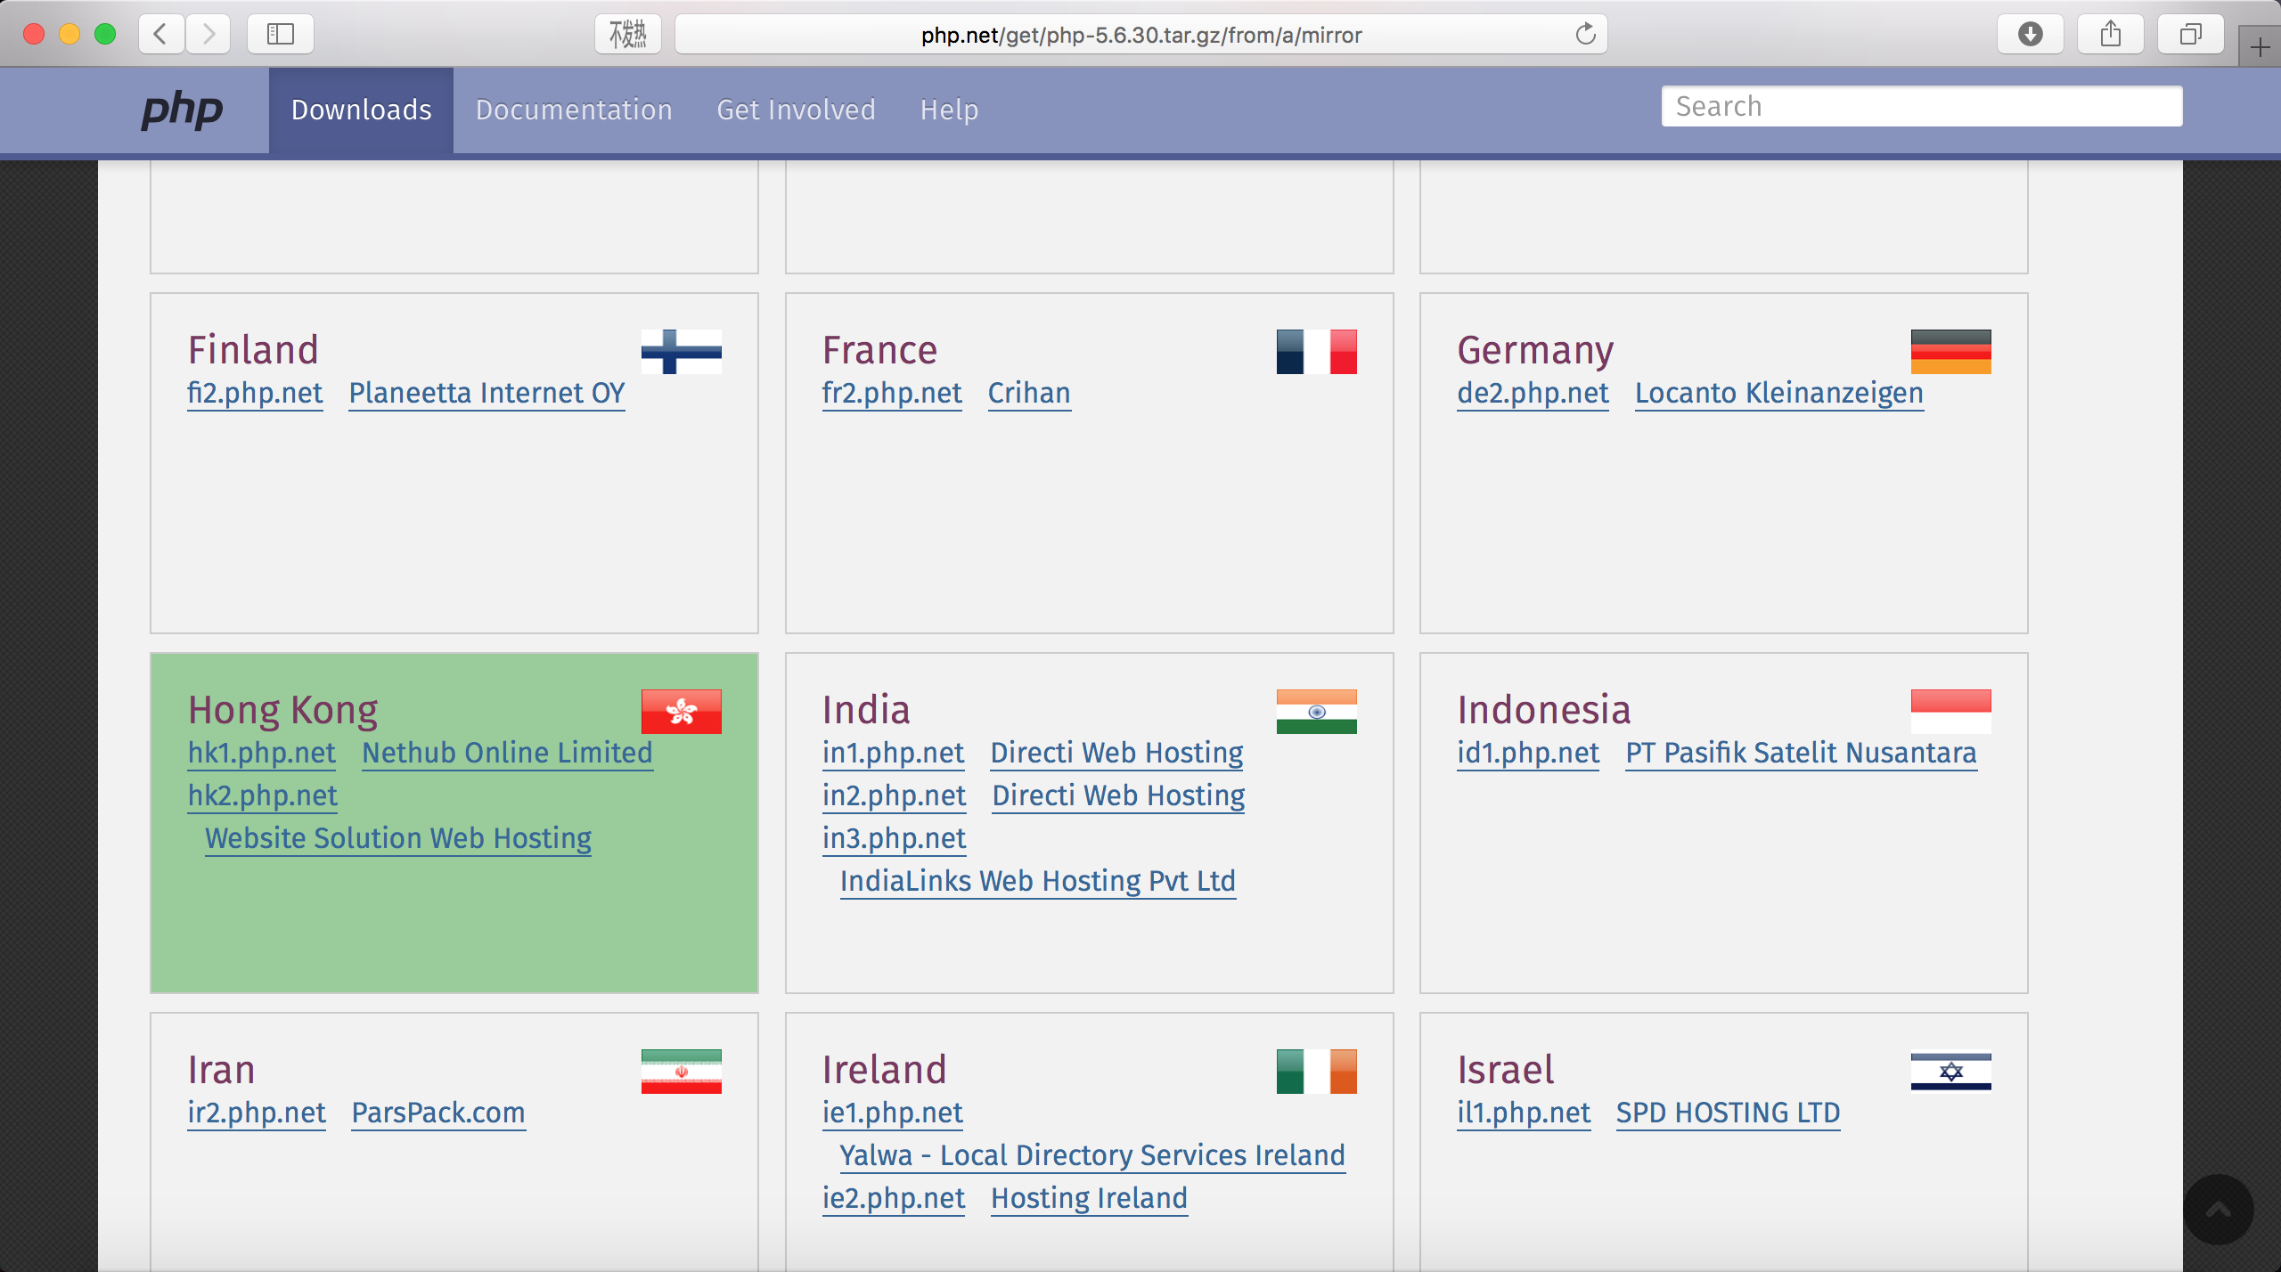This screenshot has width=2281, height=1272.
Task: Open Yalwa Local Directory Services Ireland link
Action: (1092, 1155)
